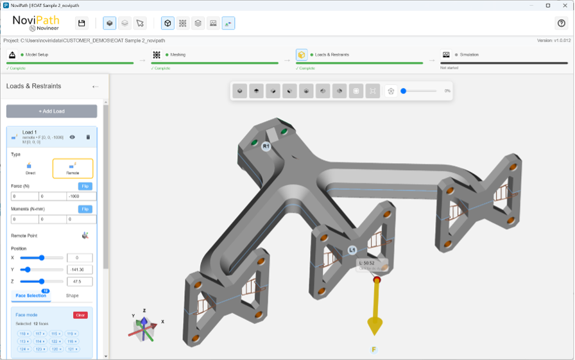This screenshot has height=360, width=575.
Task: Click the pentagon icon beside the transparency slider
Action: 391,91
